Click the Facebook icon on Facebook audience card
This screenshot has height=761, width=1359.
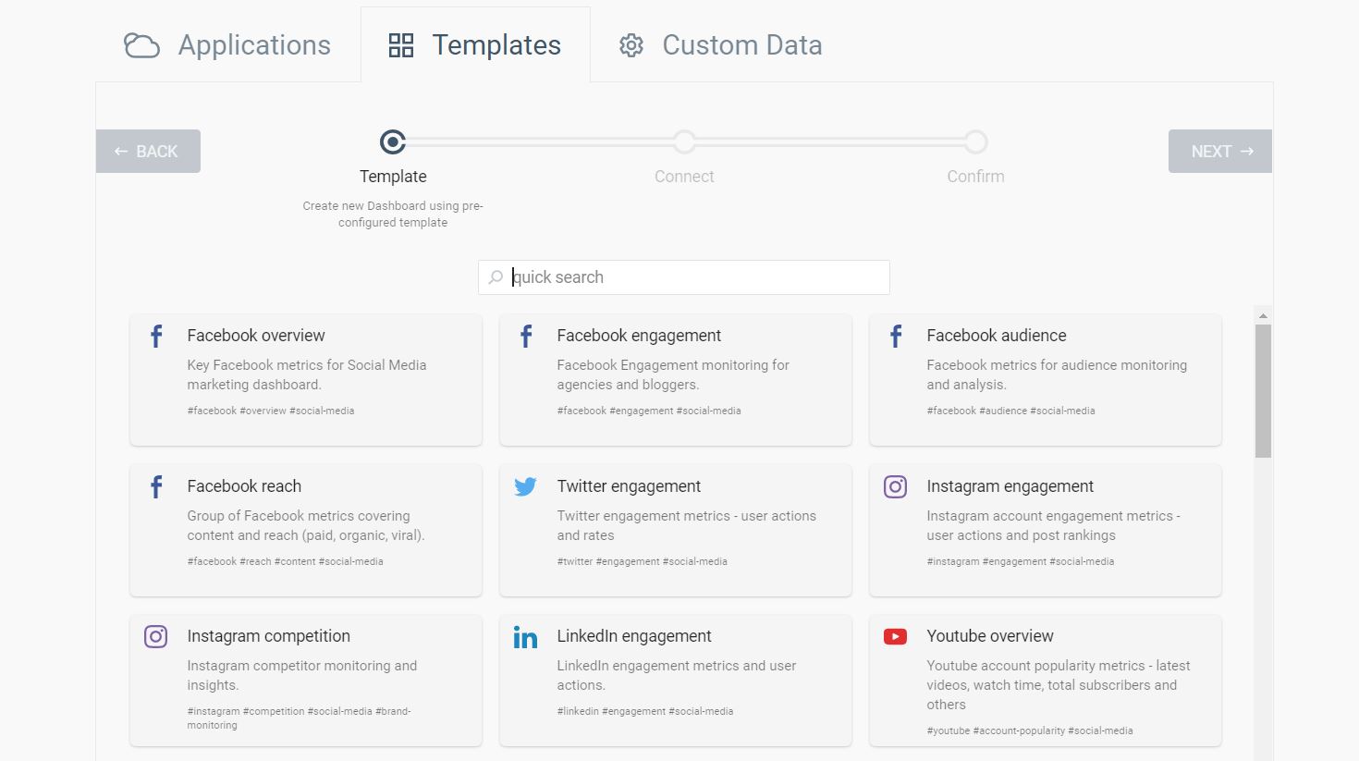(896, 336)
